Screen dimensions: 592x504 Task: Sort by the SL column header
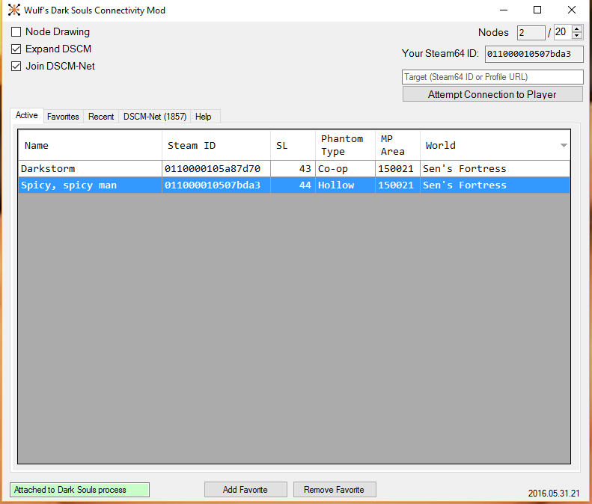[x=293, y=146]
